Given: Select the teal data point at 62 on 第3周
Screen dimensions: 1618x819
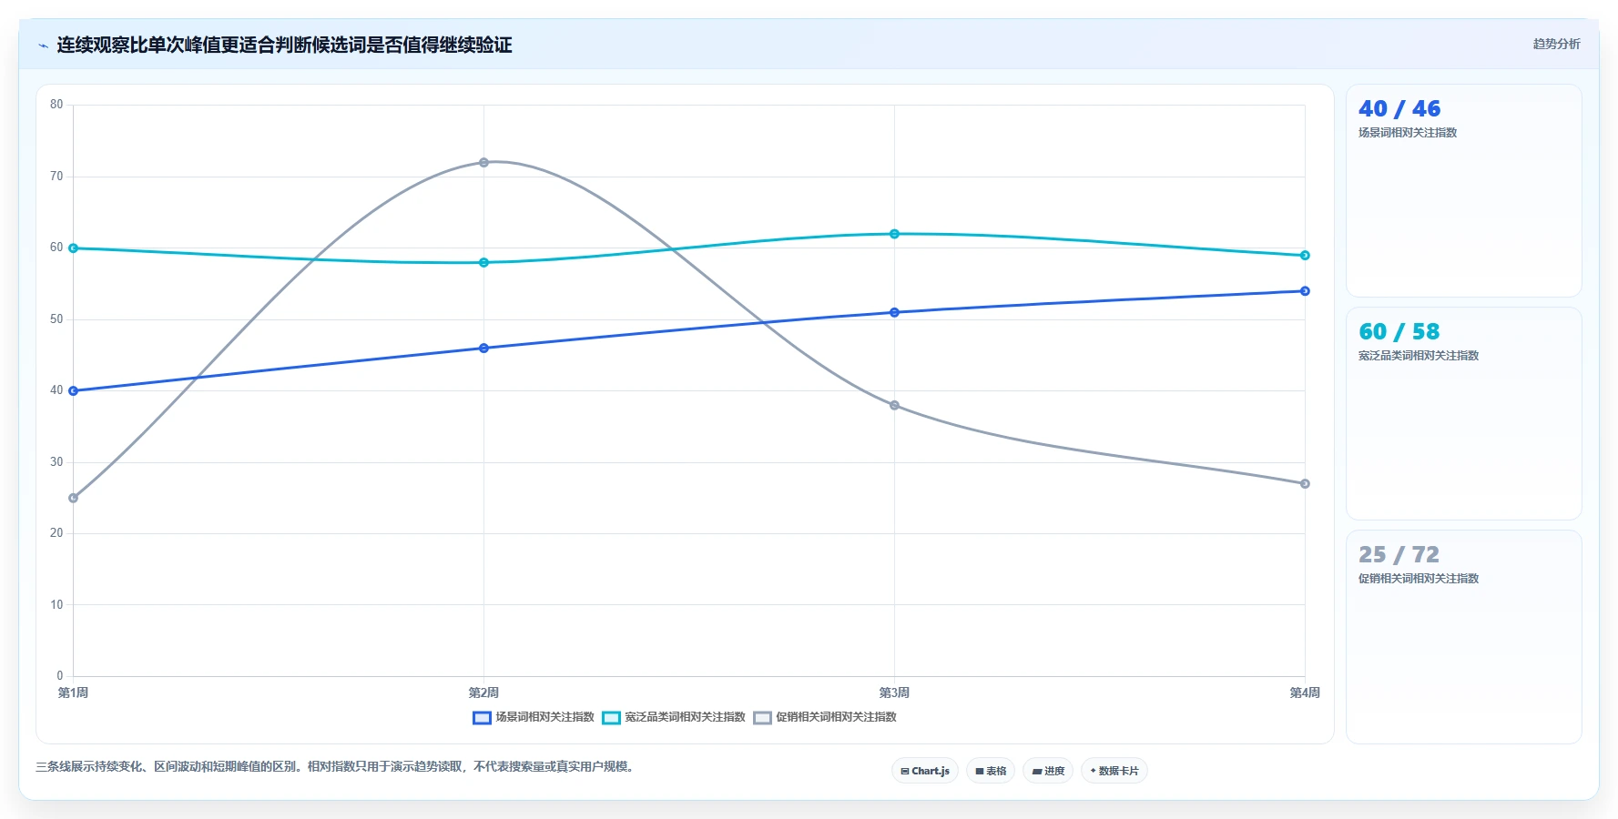Looking at the screenshot, I should point(894,234).
